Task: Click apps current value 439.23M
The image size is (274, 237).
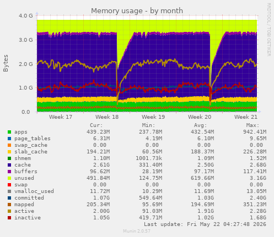Action: [x=98, y=132]
